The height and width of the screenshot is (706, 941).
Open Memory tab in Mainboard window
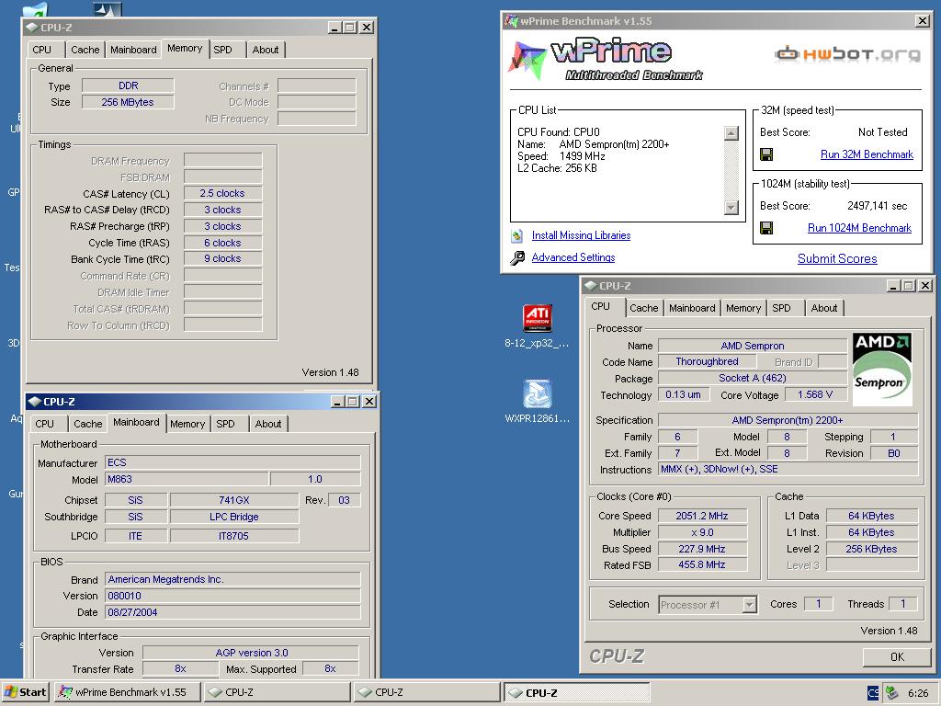coord(187,424)
